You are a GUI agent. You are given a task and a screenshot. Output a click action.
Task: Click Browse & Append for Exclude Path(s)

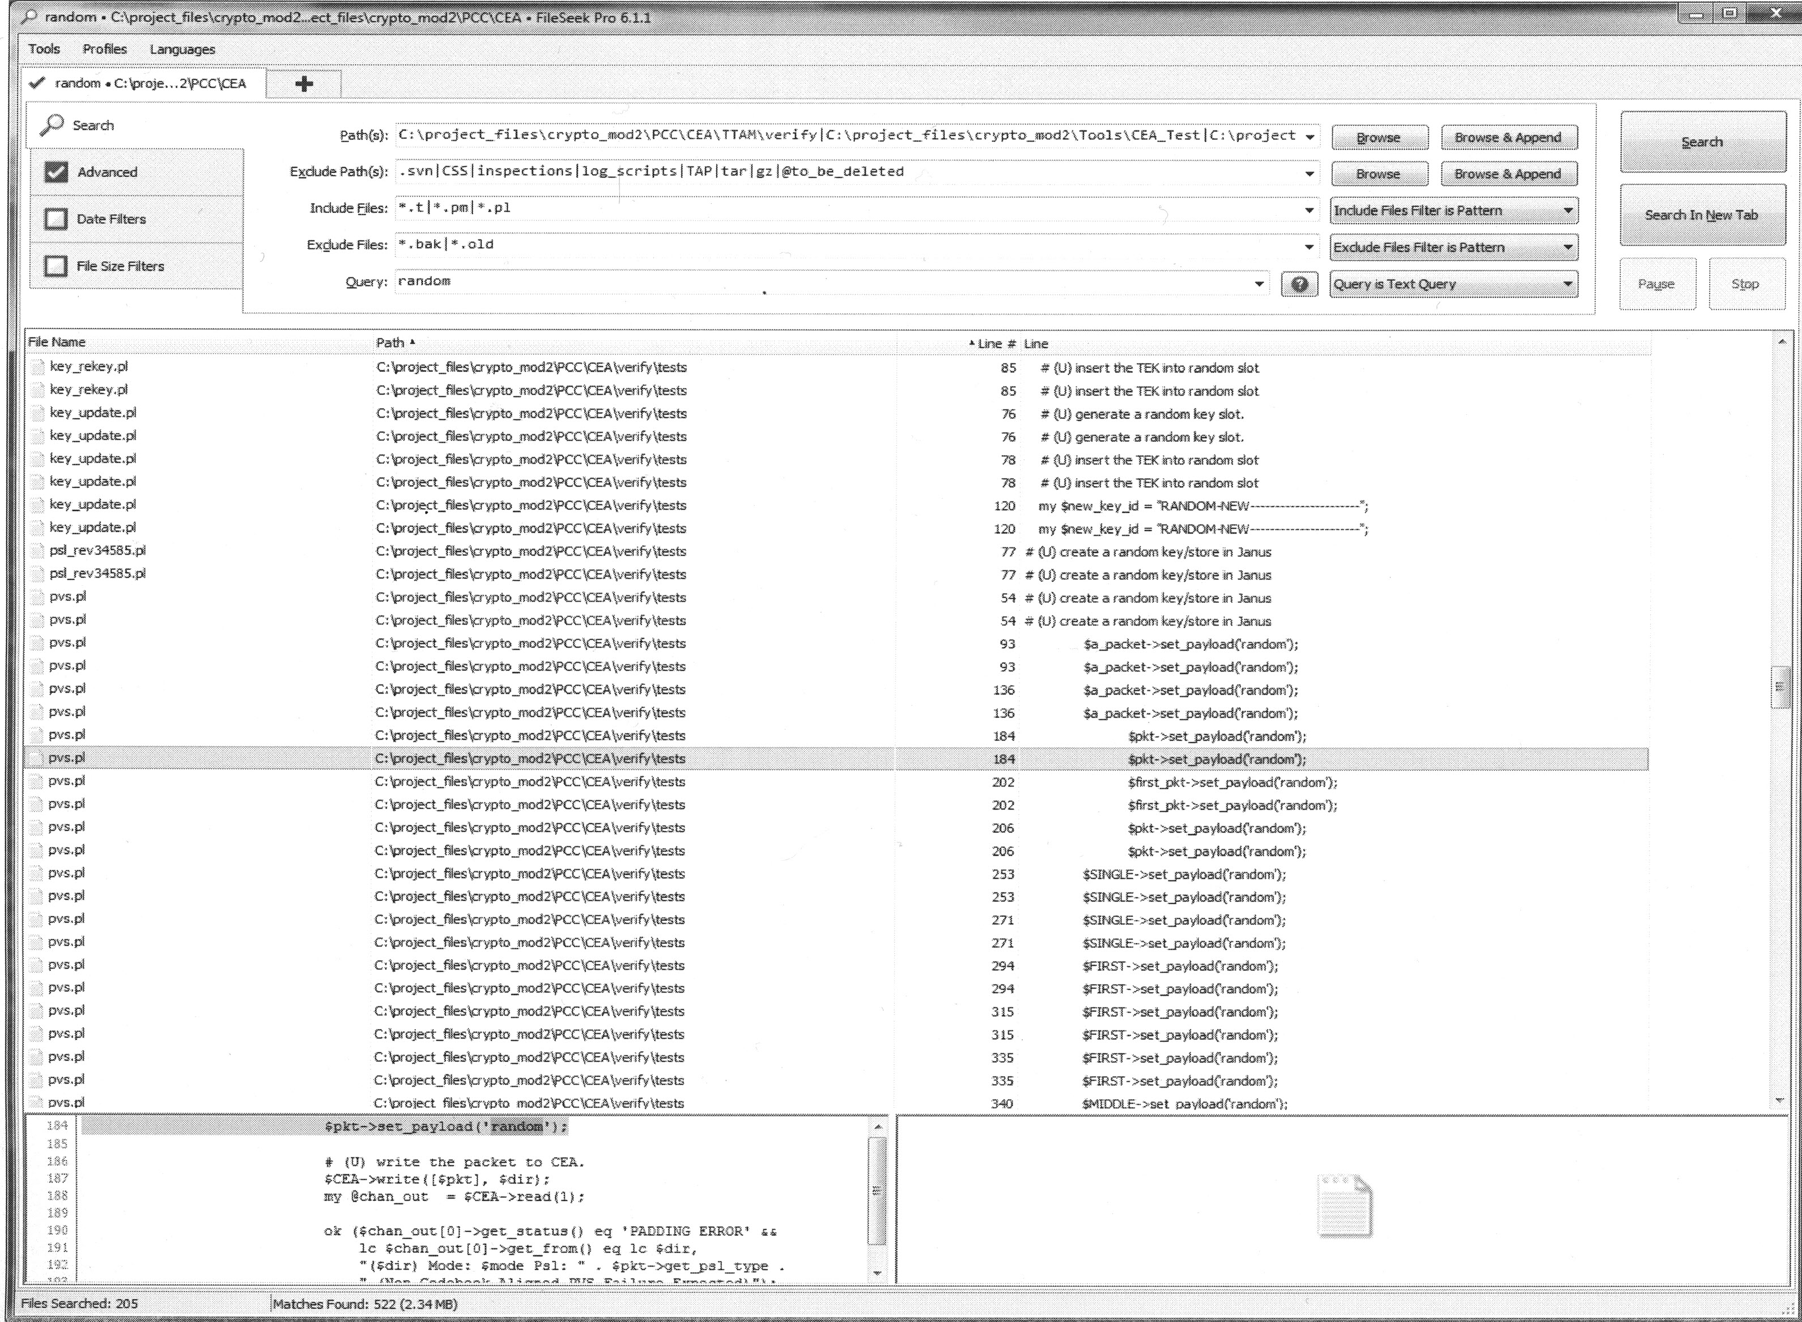[1507, 173]
